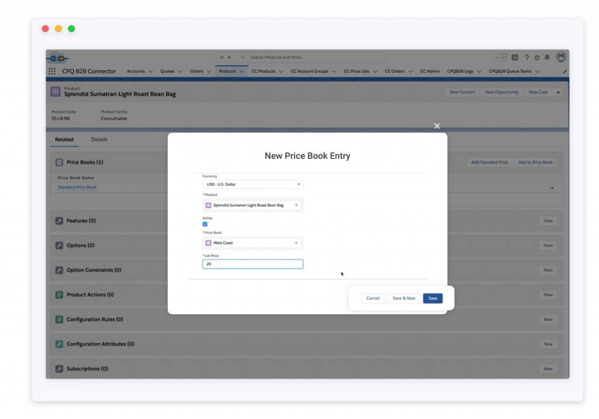Click the Product record icon beside title
This screenshot has width=599, height=419.
56,92
